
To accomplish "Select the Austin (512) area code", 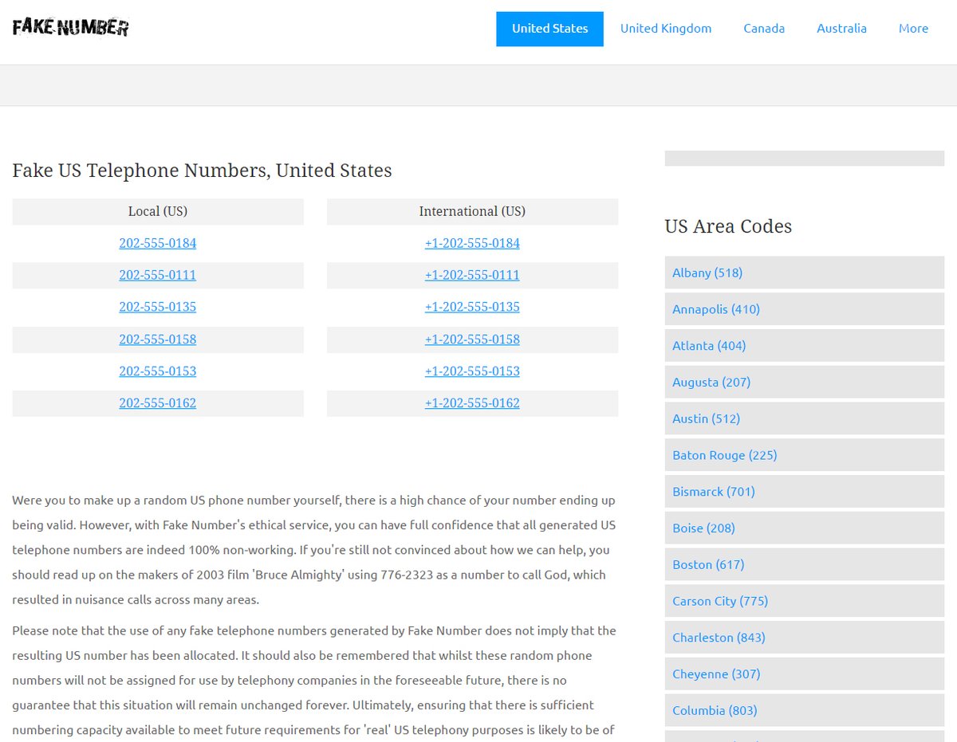I will tap(706, 418).
